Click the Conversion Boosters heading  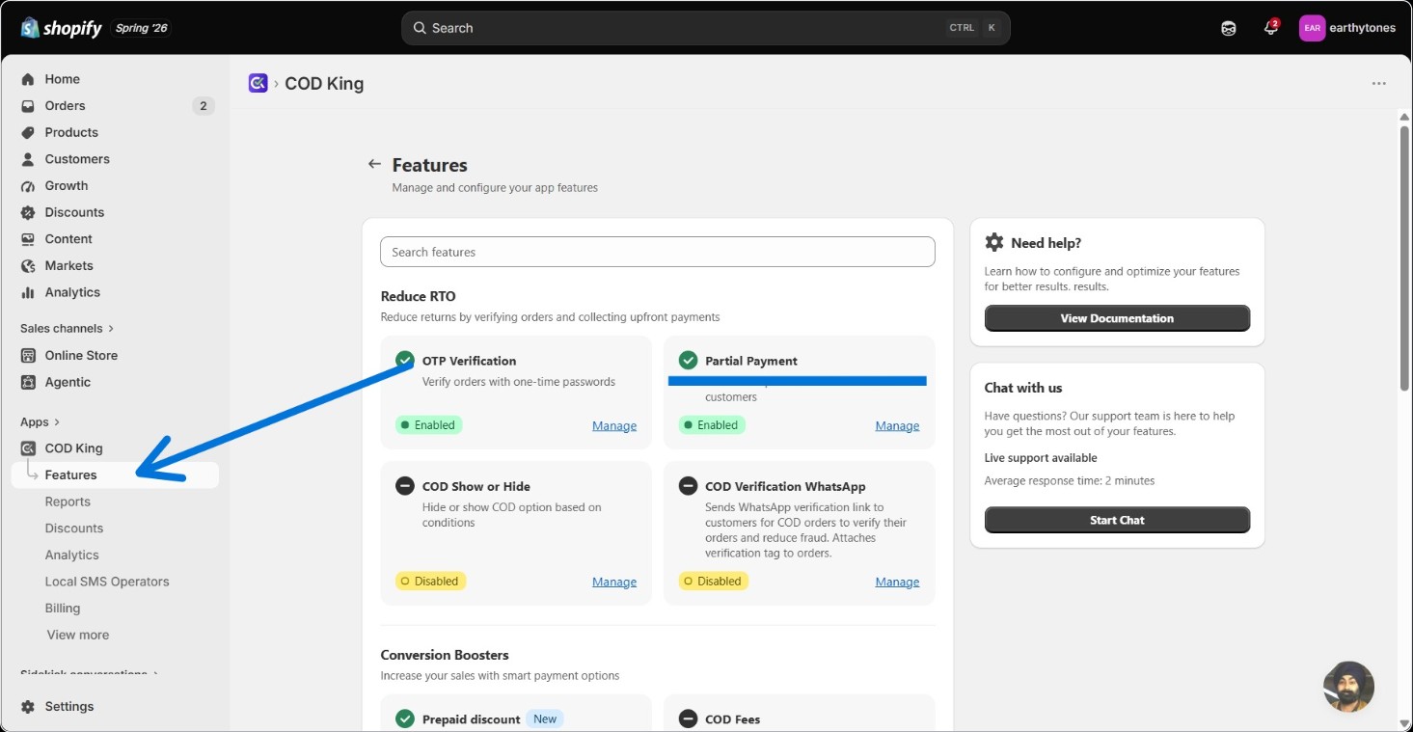coord(445,655)
